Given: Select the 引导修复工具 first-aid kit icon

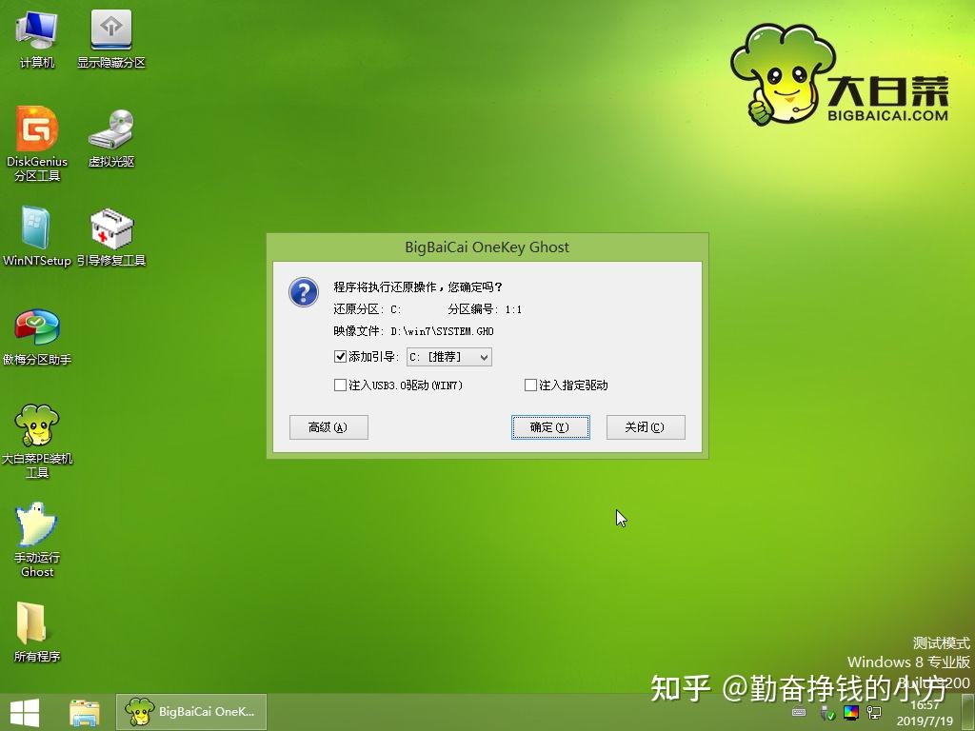Looking at the screenshot, I should click(111, 236).
